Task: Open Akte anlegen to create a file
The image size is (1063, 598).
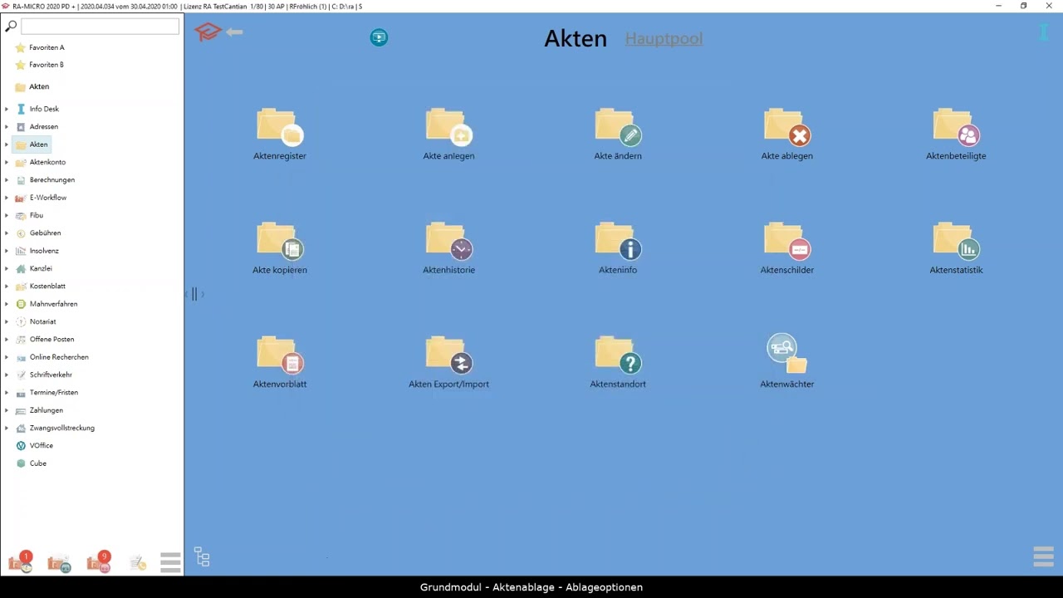Action: (448, 134)
